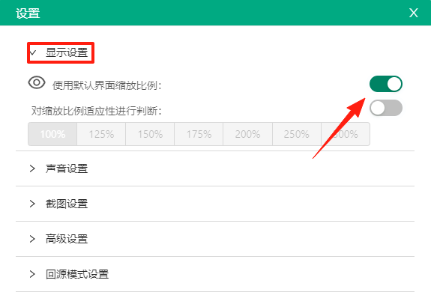Collapse 显示设置 using its down chevron
The image size is (431, 307).
[x=33, y=52]
